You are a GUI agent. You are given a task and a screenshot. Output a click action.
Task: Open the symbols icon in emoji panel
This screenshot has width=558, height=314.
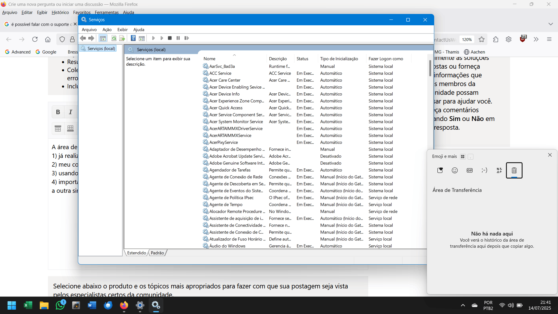pos(499,170)
